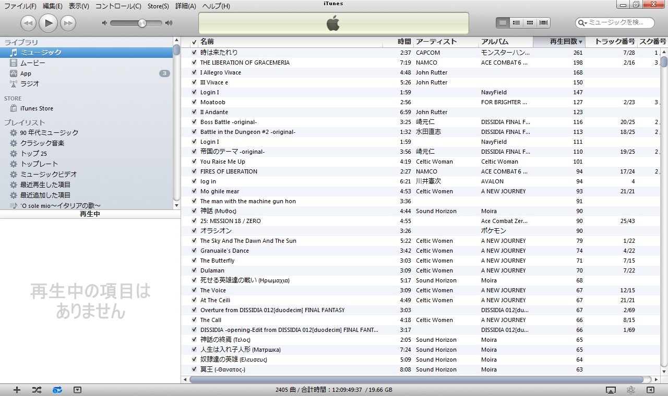668x396 pixels.
Task: Switch to album list view
Action: pyautogui.click(x=516, y=23)
